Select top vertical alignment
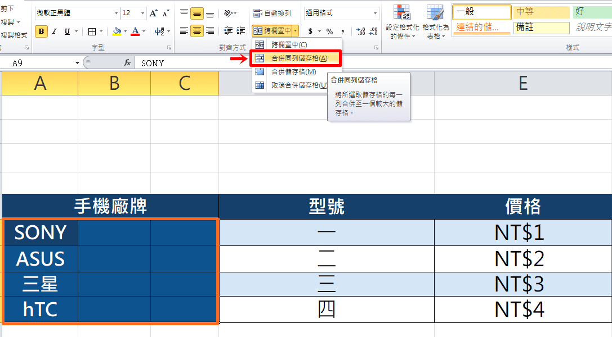 [184, 13]
